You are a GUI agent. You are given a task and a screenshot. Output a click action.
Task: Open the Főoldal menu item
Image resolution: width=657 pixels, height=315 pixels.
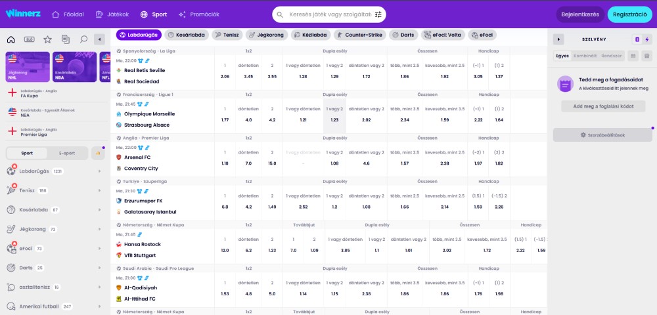pos(68,14)
